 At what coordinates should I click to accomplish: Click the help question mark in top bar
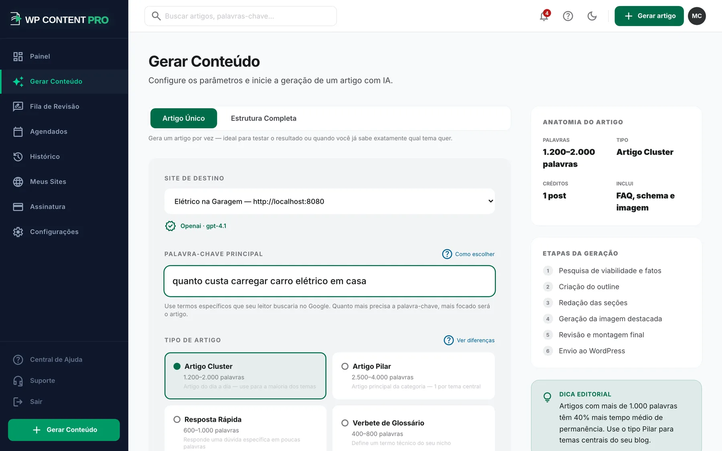tap(568, 16)
